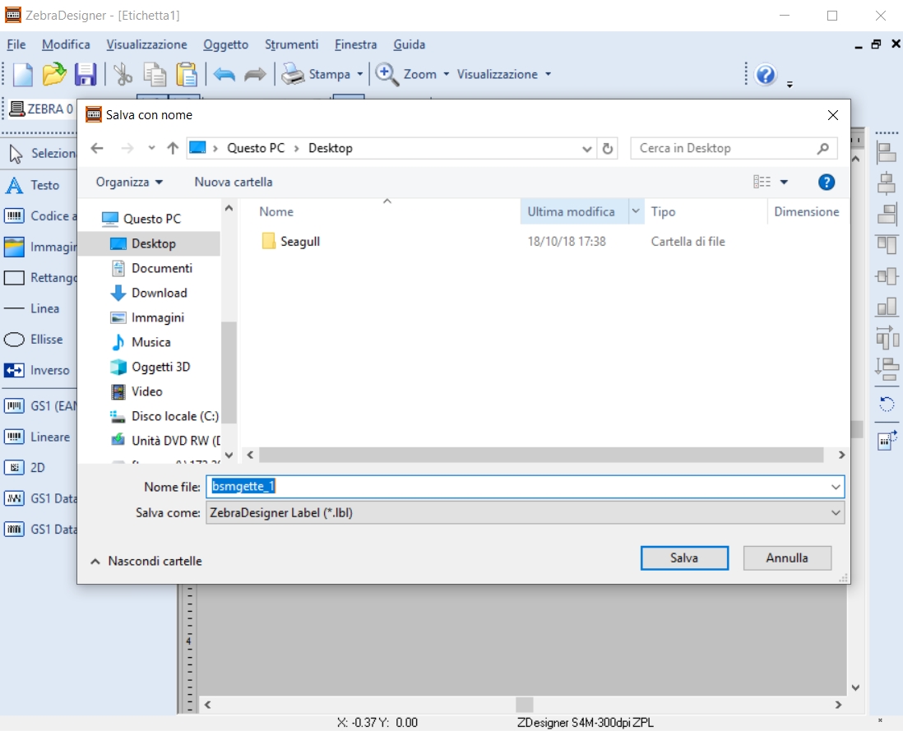Open the Nome file history dropdown
903x731 pixels.
pos(836,487)
